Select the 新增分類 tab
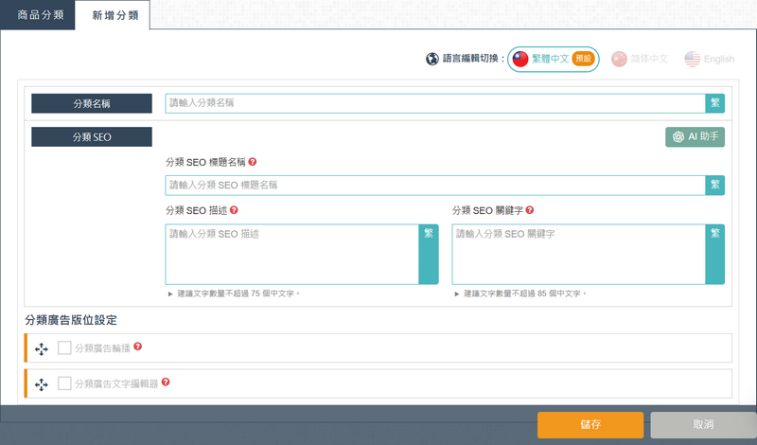The width and height of the screenshot is (757, 445). 113,16
